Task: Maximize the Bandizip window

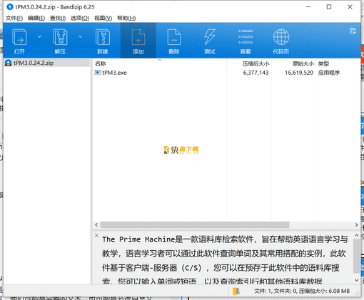Action: tap(329, 7)
